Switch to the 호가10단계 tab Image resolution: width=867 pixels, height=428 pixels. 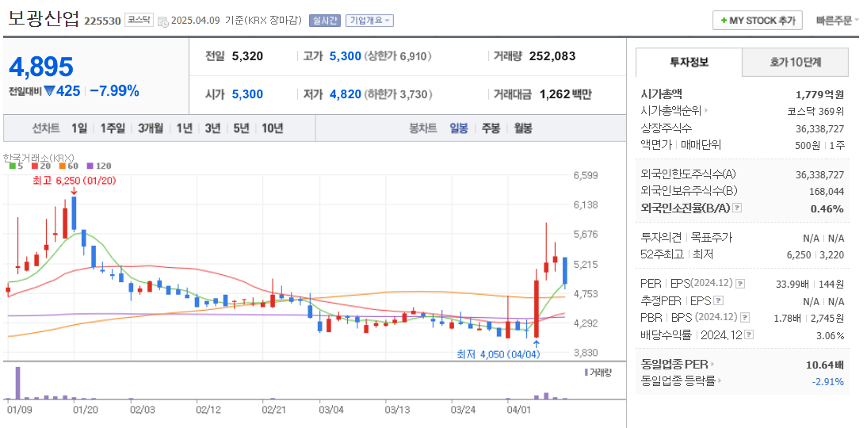(795, 62)
